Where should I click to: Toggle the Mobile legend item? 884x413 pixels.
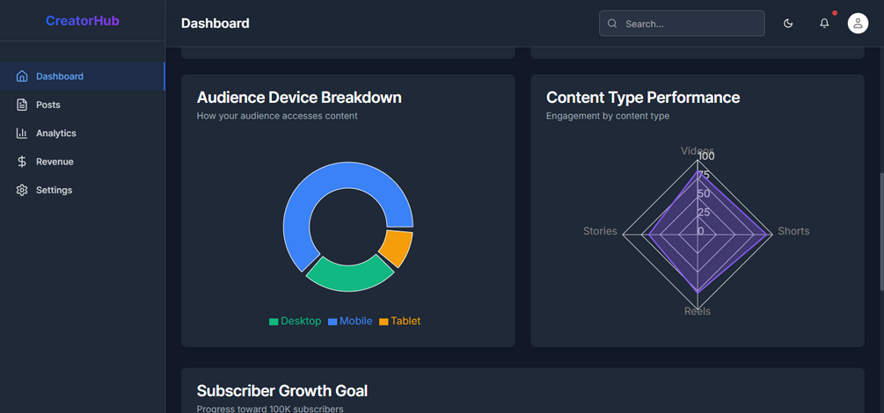click(350, 322)
